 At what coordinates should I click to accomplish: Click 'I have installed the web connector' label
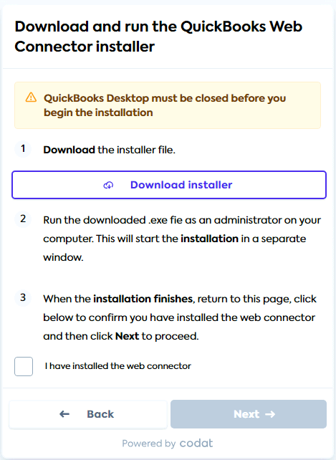pyautogui.click(x=117, y=366)
